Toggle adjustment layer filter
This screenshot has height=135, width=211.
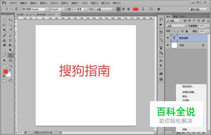point(190,20)
